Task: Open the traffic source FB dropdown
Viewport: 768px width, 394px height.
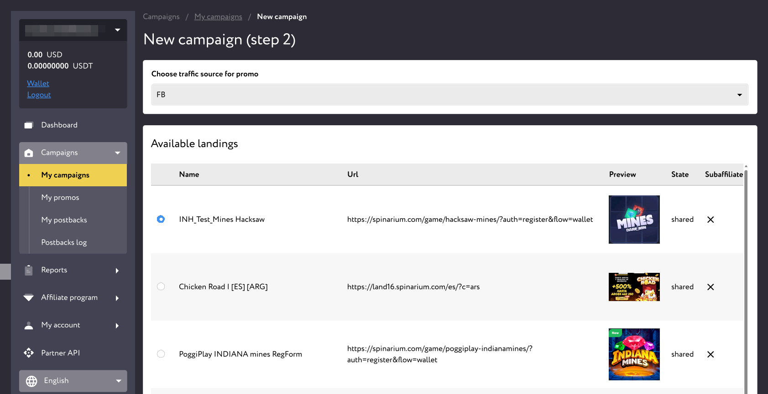Action: [449, 95]
